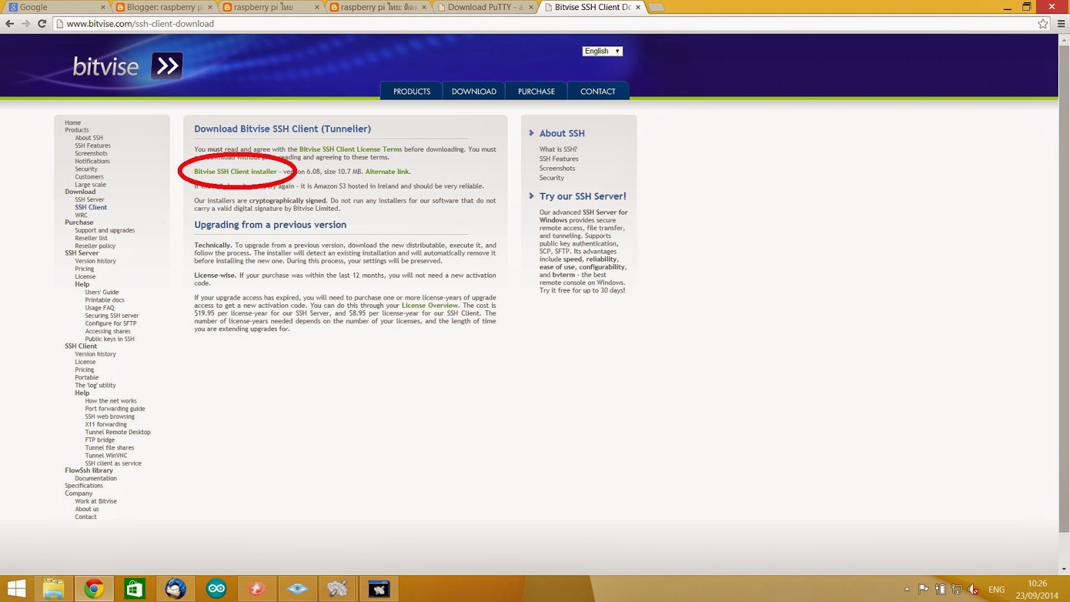Expand the About SSH section arrow

coord(532,133)
